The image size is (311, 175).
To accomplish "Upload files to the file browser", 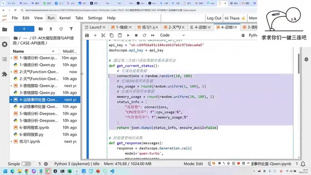I will point(51,29).
